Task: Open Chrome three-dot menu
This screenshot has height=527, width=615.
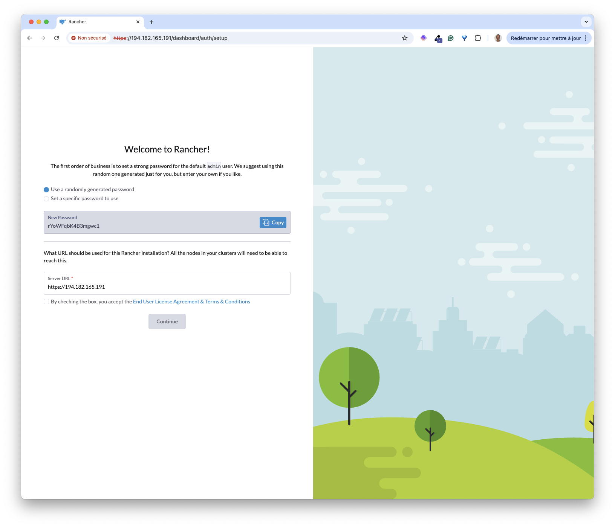Action: [586, 38]
